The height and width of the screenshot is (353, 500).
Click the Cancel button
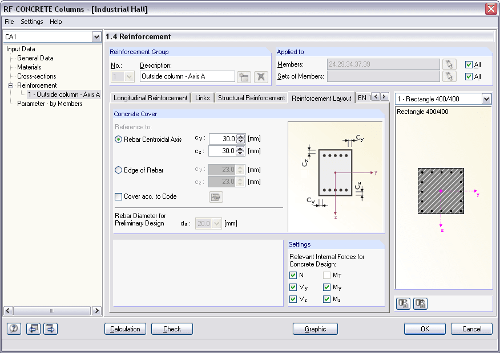(471, 329)
